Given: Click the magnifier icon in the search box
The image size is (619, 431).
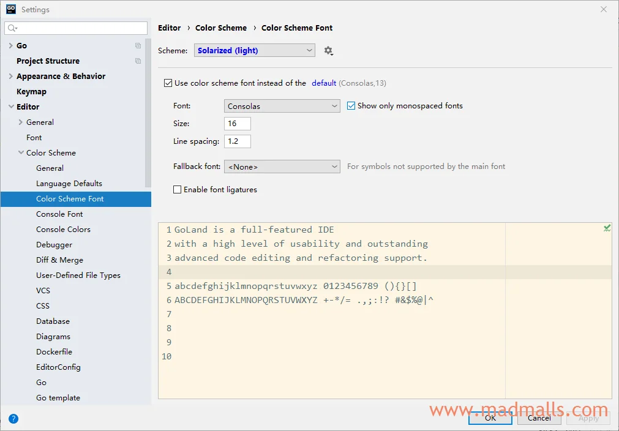Looking at the screenshot, I should coord(13,28).
